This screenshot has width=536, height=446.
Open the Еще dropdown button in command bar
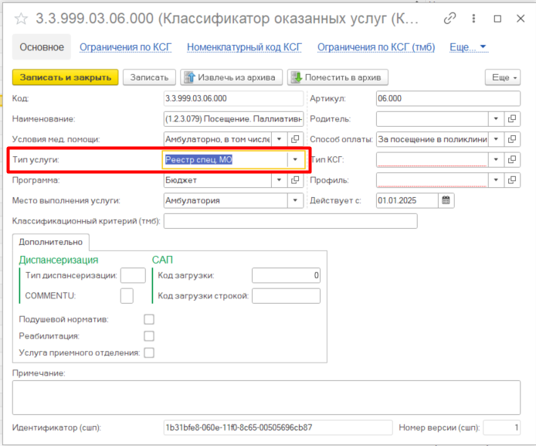click(503, 77)
